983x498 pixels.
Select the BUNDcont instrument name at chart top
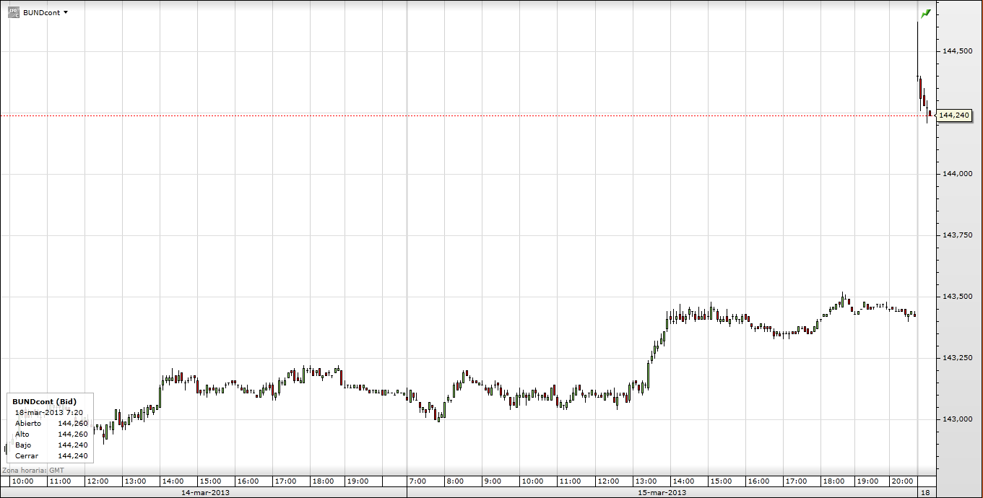click(42, 12)
